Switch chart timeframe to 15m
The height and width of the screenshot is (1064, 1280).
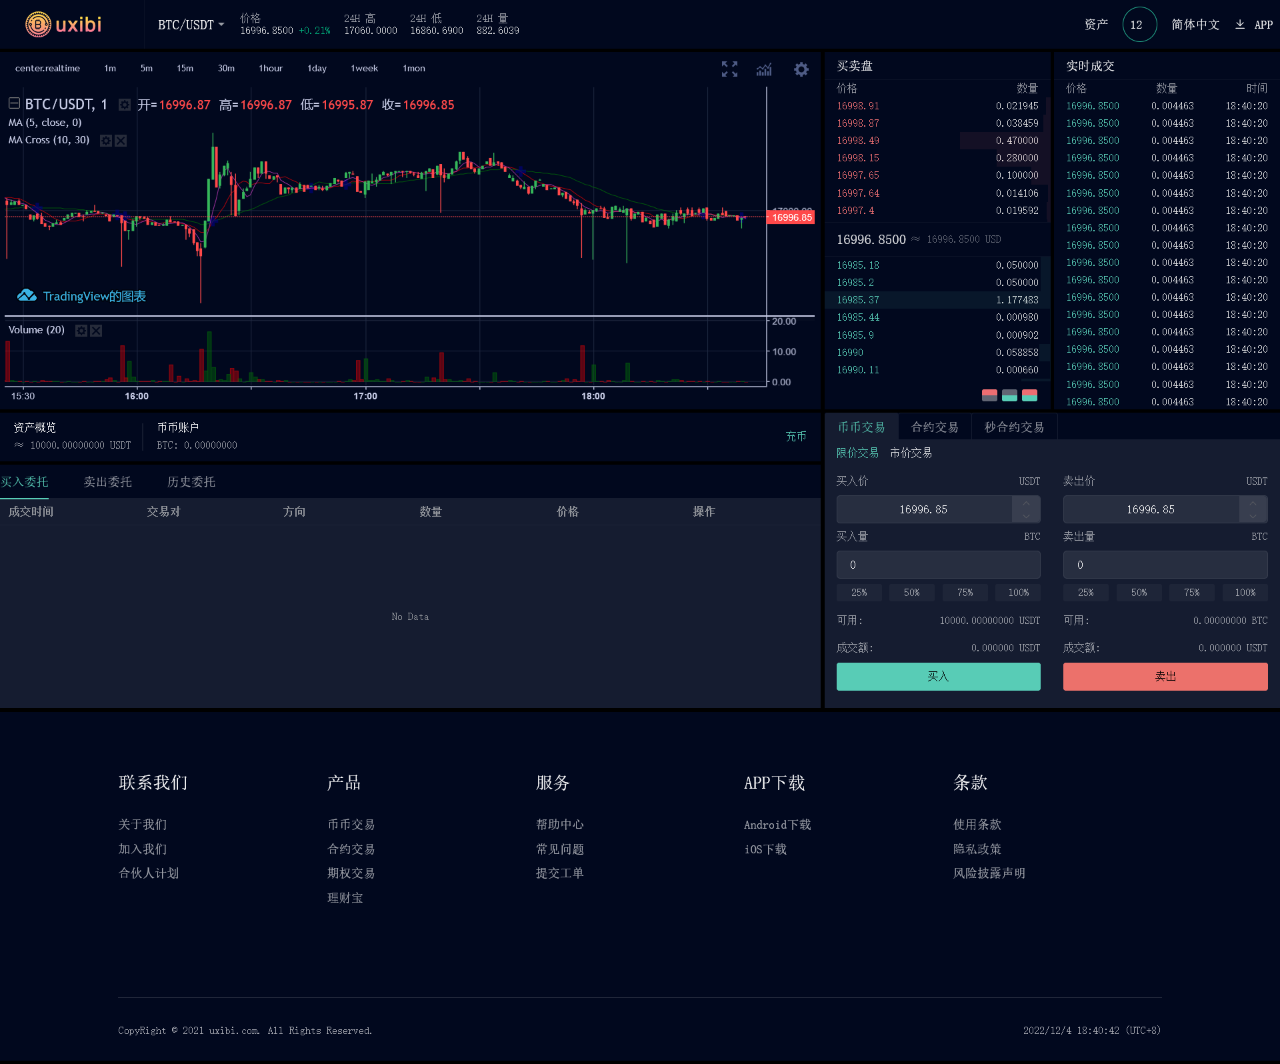(185, 68)
